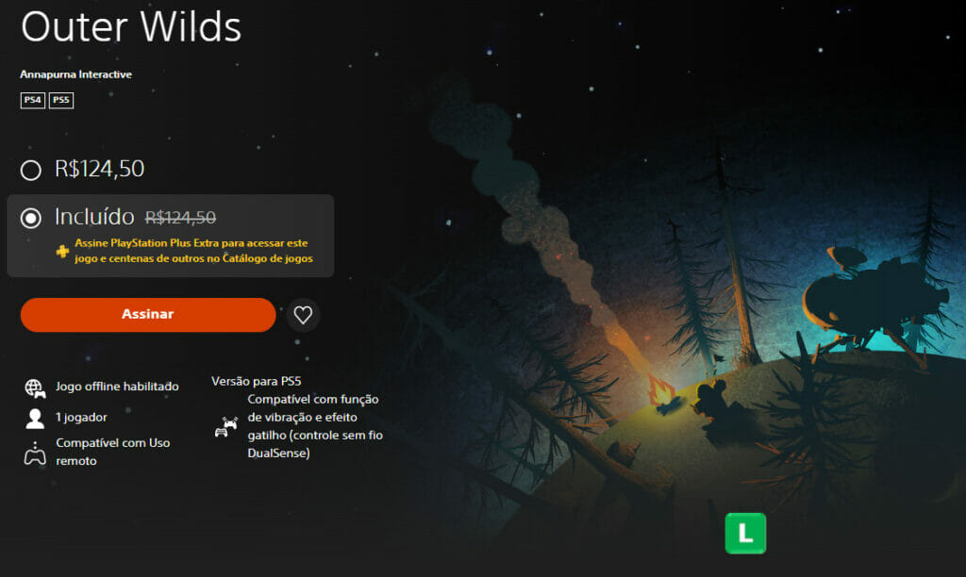Click the Outer Wilds game title
This screenshot has height=577, width=966.
[x=131, y=26]
